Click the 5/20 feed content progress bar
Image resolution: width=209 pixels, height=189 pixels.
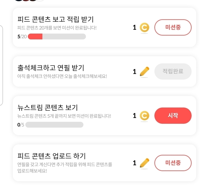click(x=57, y=37)
